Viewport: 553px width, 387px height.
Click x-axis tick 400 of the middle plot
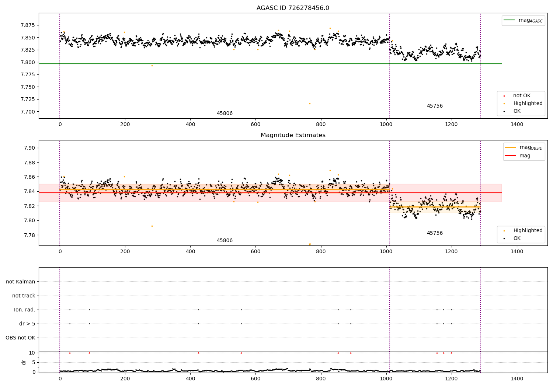point(190,251)
